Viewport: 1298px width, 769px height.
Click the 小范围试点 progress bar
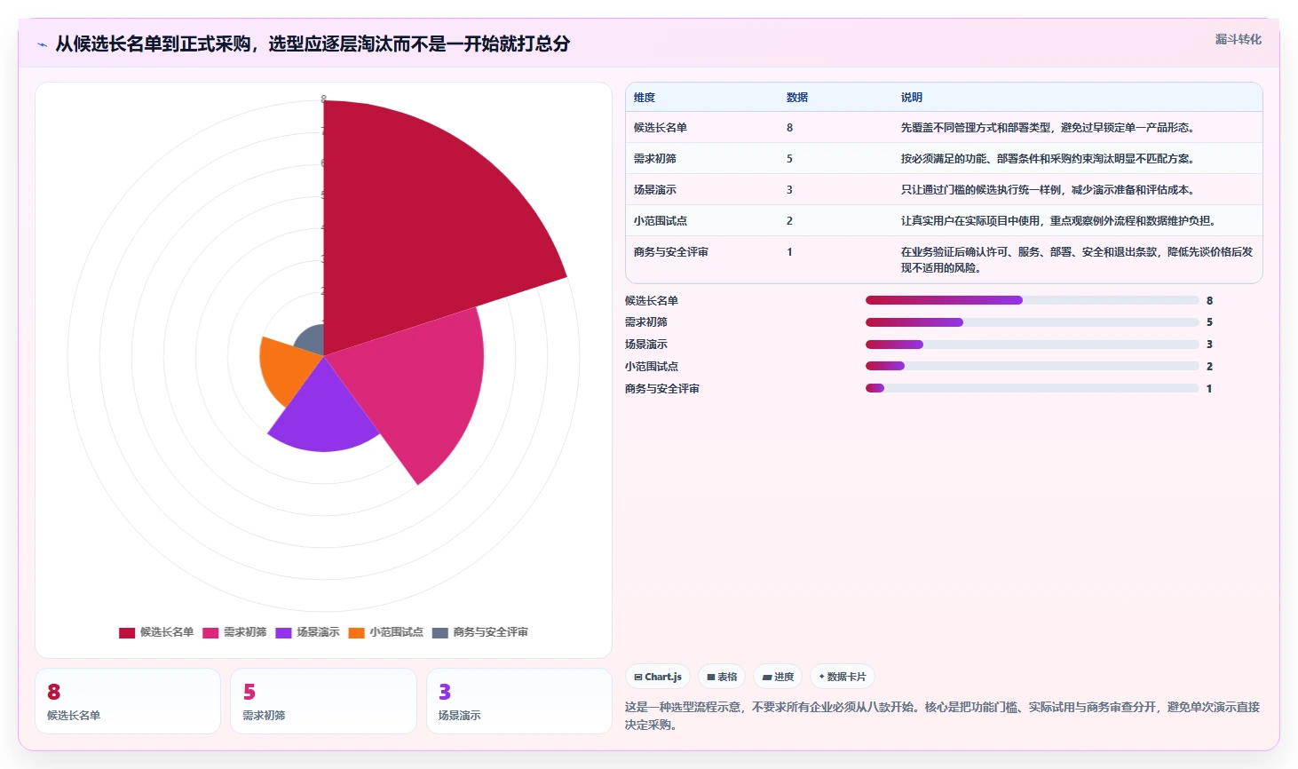click(x=1032, y=366)
